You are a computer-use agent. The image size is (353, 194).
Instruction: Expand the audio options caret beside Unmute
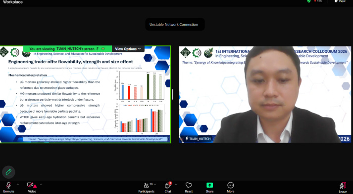17,185
